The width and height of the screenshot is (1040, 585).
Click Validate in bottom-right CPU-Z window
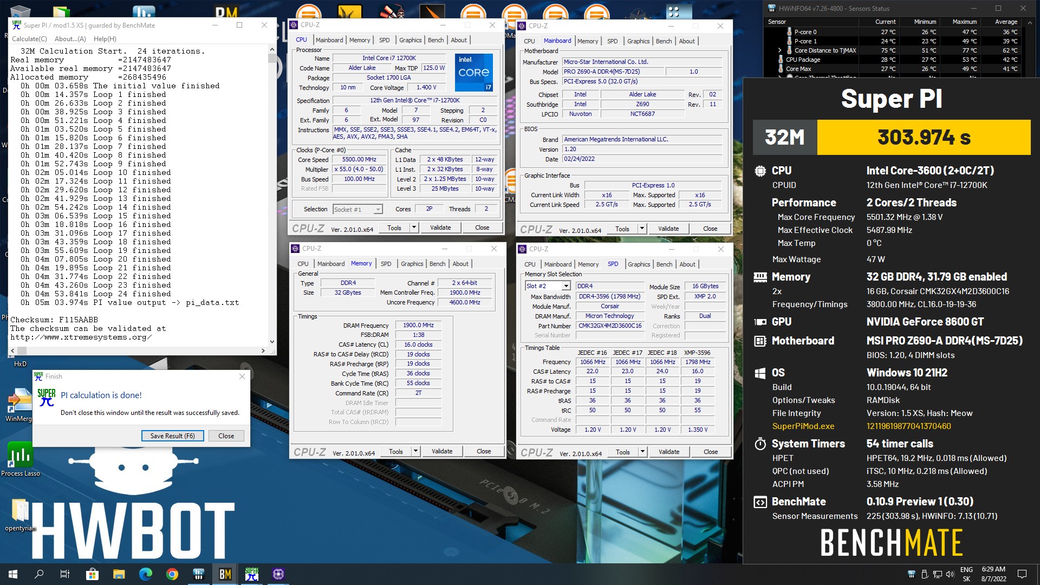click(x=669, y=452)
